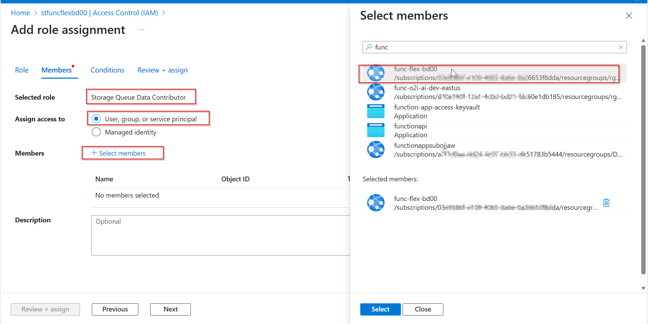Screen dimensions: 648x324
Task: Choose functionapi from the search results
Action: (x=494, y=130)
